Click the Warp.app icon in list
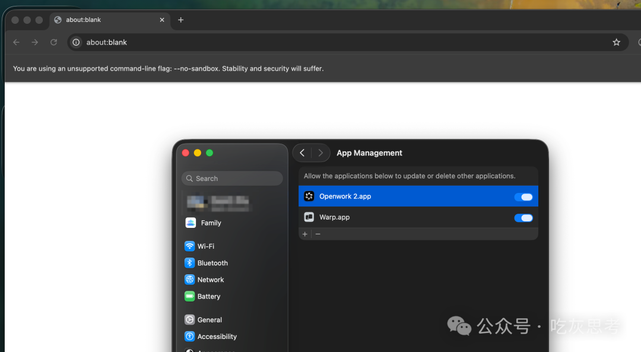This screenshot has width=641, height=352. pyautogui.click(x=309, y=217)
